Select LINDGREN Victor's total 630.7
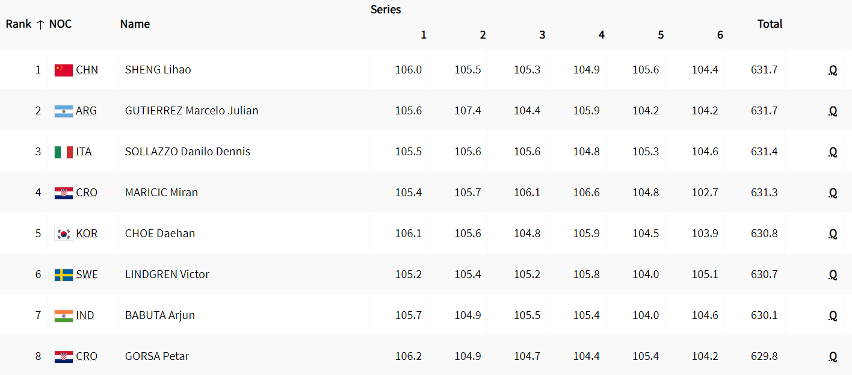The width and height of the screenshot is (852, 375). click(x=764, y=274)
